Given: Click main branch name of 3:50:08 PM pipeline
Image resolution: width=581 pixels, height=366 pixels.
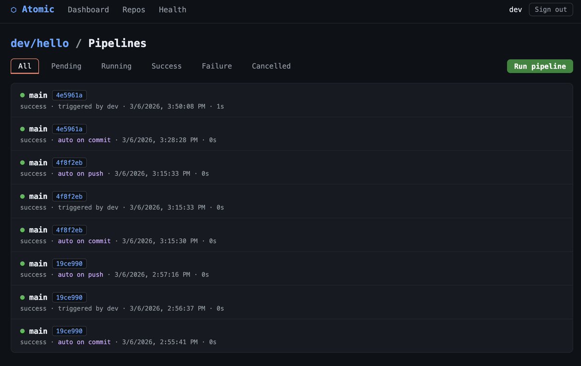Looking at the screenshot, I should (x=38, y=95).
